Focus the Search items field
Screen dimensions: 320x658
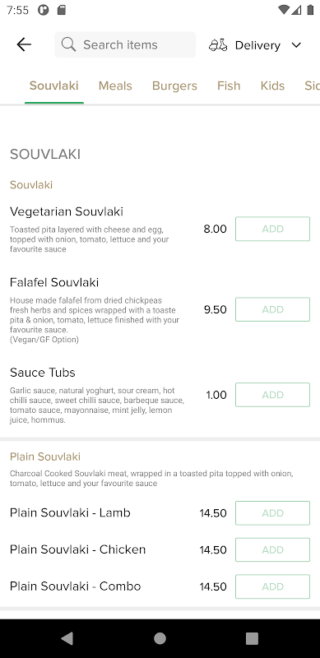pos(125,44)
